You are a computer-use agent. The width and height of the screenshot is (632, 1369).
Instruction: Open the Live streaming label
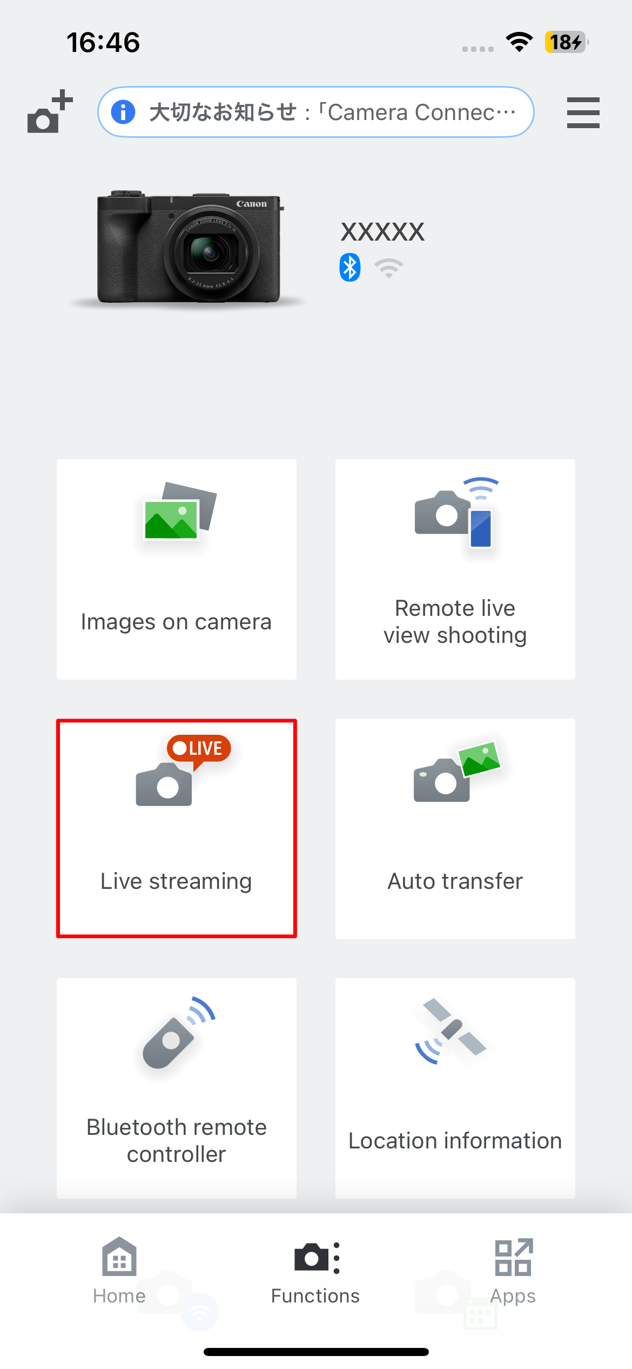click(x=176, y=881)
